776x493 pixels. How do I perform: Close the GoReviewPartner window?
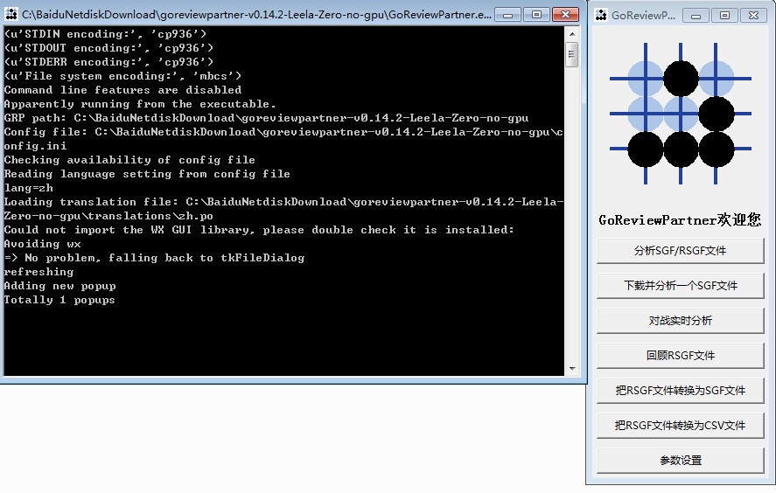[x=752, y=15]
